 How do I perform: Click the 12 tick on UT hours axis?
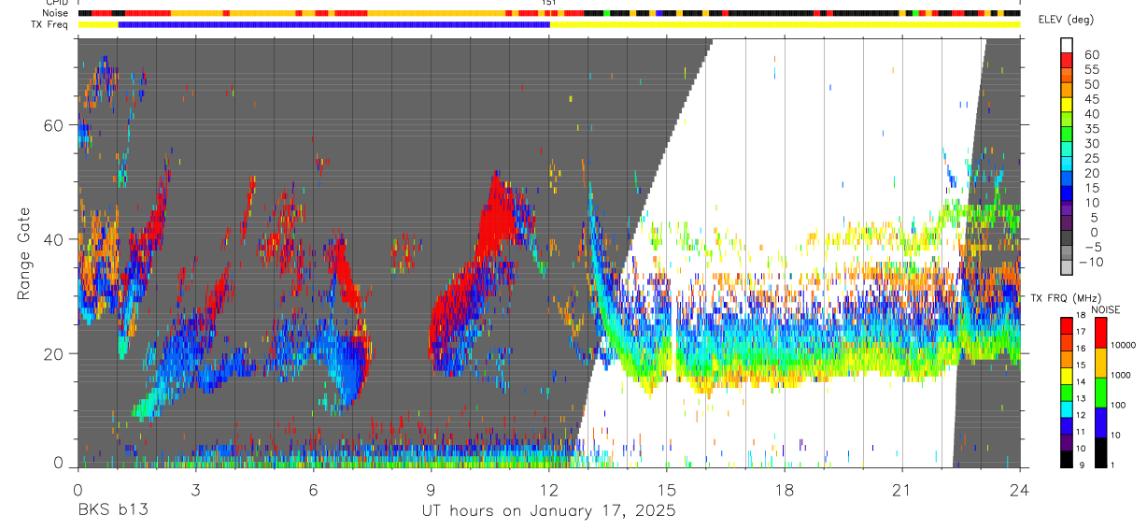pyautogui.click(x=549, y=490)
